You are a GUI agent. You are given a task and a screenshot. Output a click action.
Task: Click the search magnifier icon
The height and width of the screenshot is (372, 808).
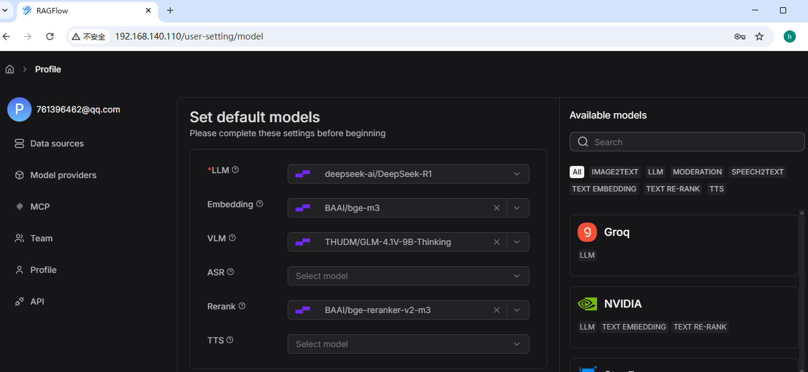point(583,142)
